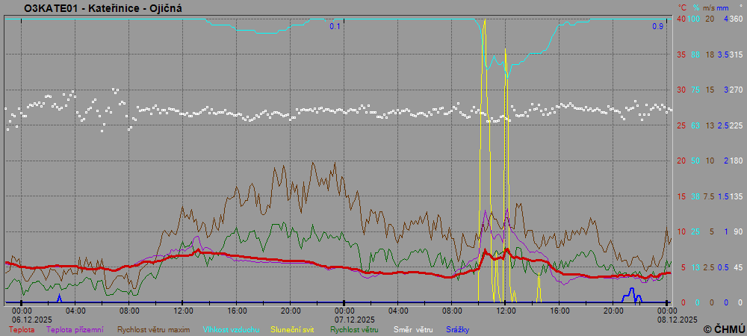Click the blue mm unit header

[722, 7]
